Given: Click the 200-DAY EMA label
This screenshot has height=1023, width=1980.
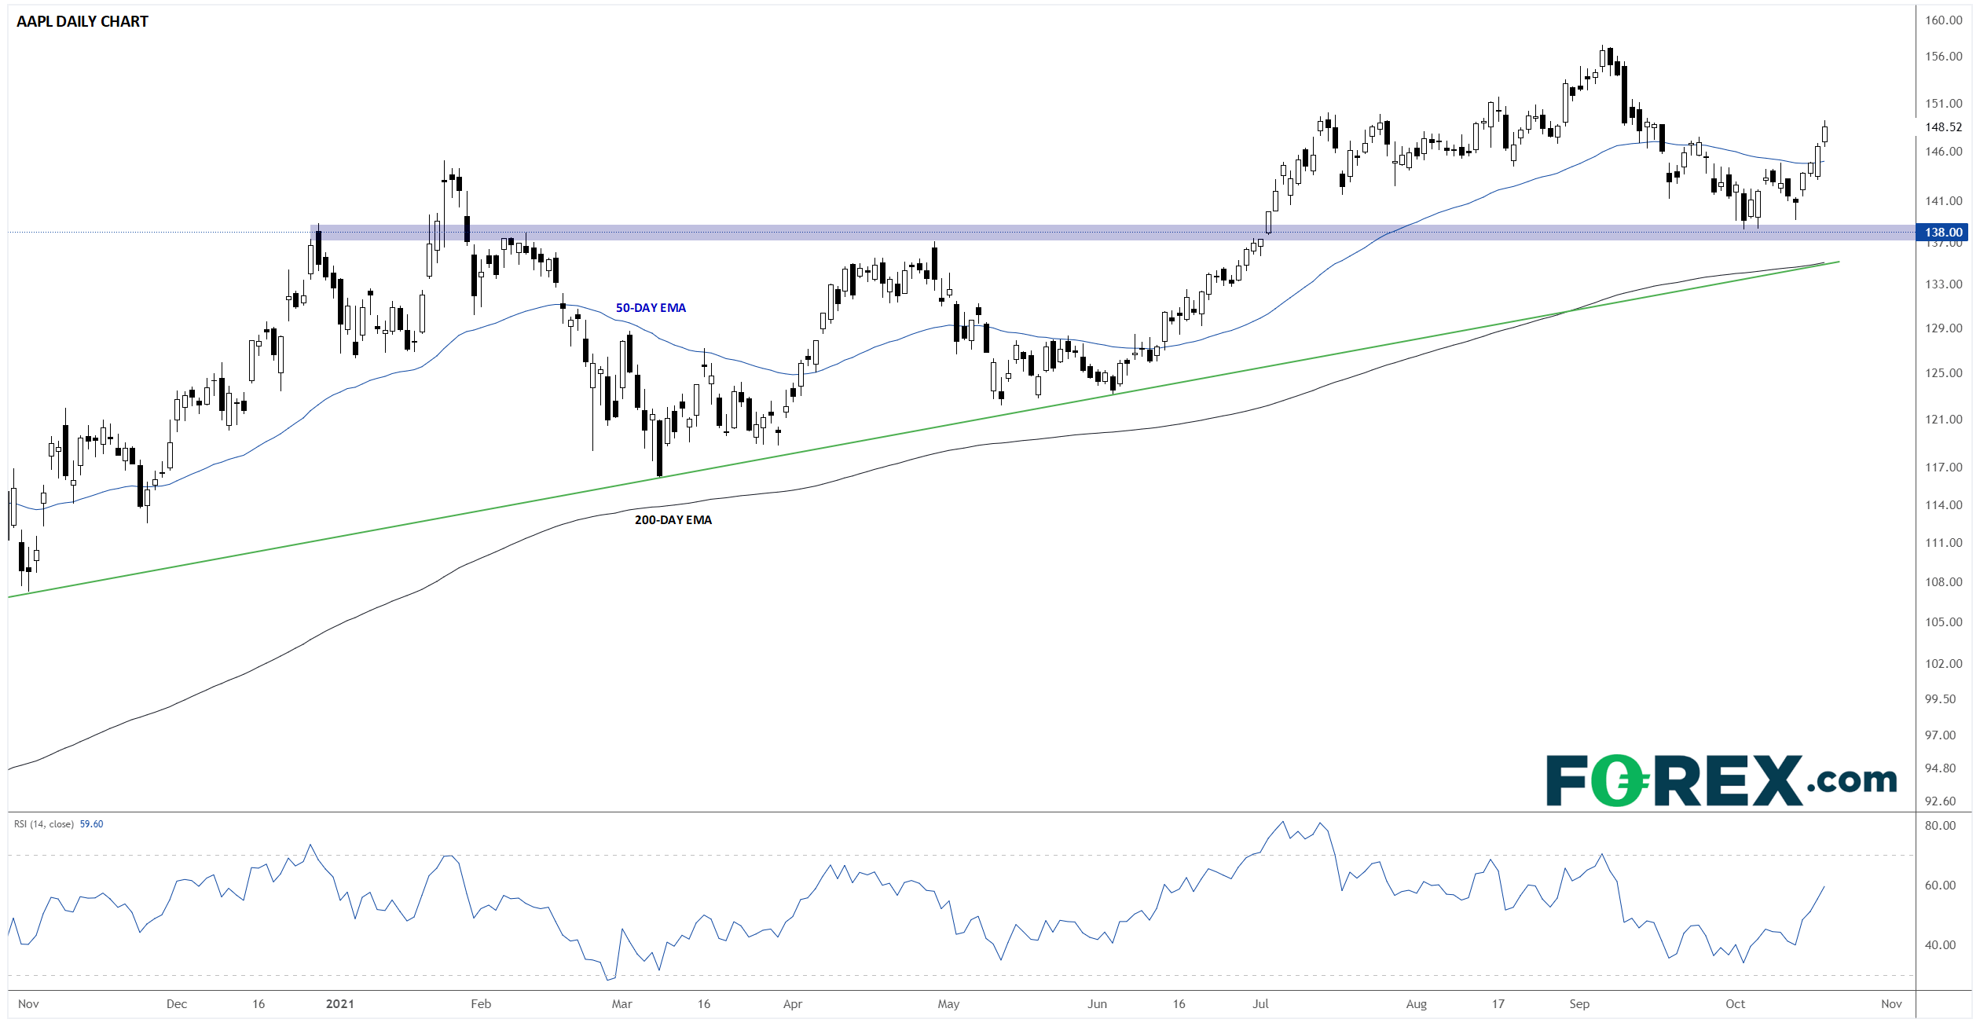Looking at the screenshot, I should click(673, 520).
